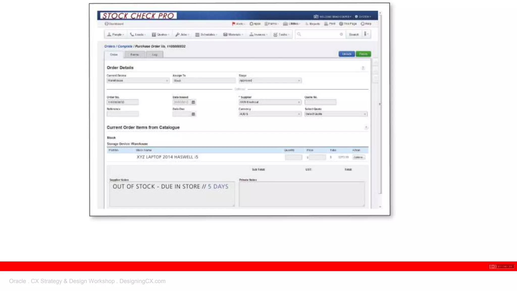Click the Orders breadcrumb link
The height and width of the screenshot is (291, 517).
point(109,46)
